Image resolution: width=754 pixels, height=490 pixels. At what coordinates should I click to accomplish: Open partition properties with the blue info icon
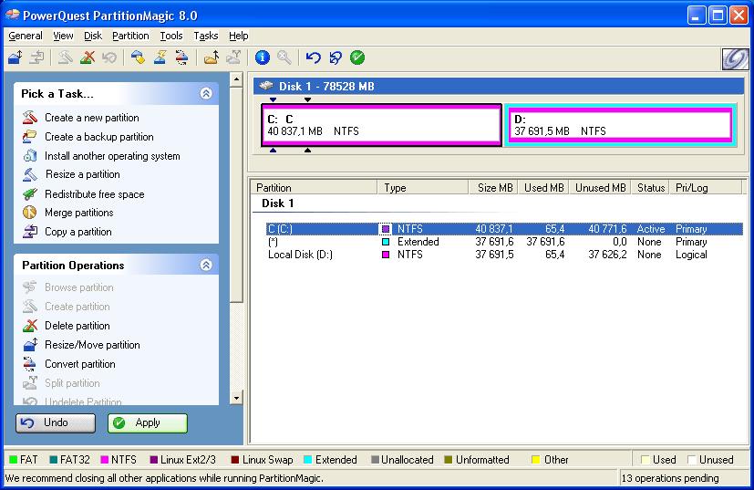click(x=262, y=57)
